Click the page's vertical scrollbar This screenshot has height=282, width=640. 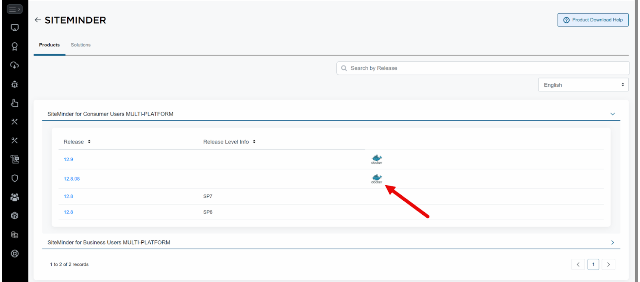click(x=636, y=141)
